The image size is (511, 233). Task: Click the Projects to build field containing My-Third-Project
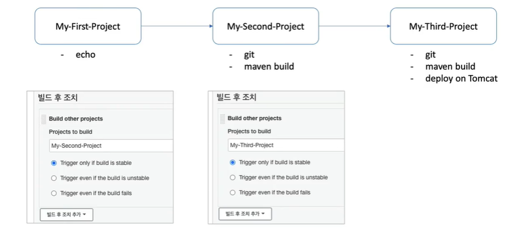click(286, 145)
